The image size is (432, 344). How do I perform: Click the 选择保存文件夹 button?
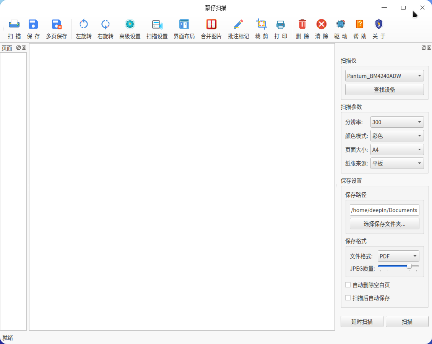coord(384,224)
